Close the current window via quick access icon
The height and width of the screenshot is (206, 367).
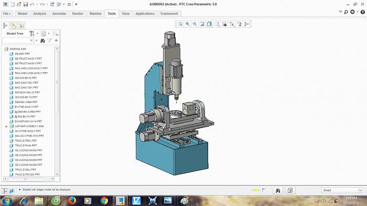tap(69, 4)
